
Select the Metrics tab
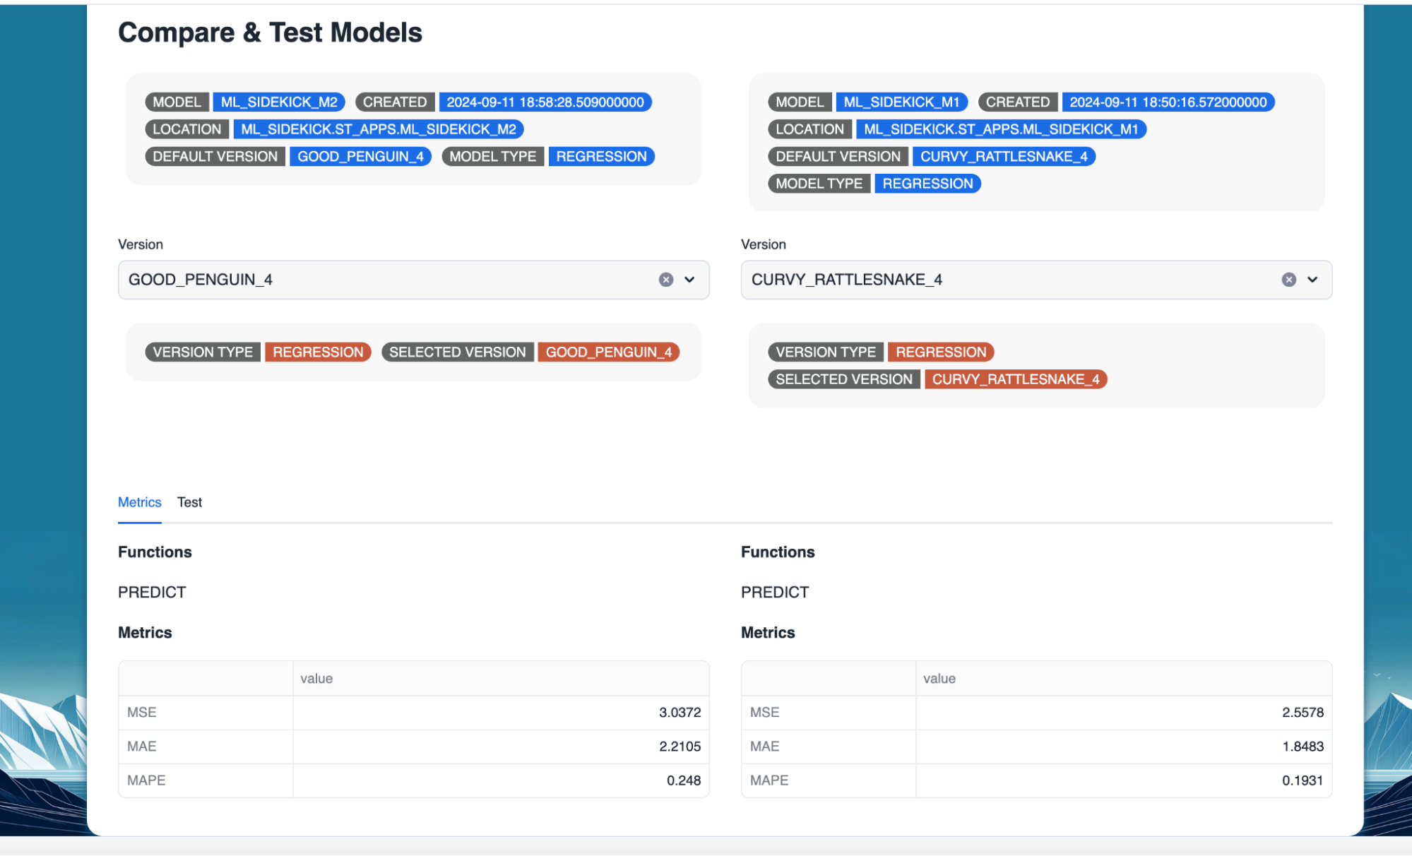point(139,502)
